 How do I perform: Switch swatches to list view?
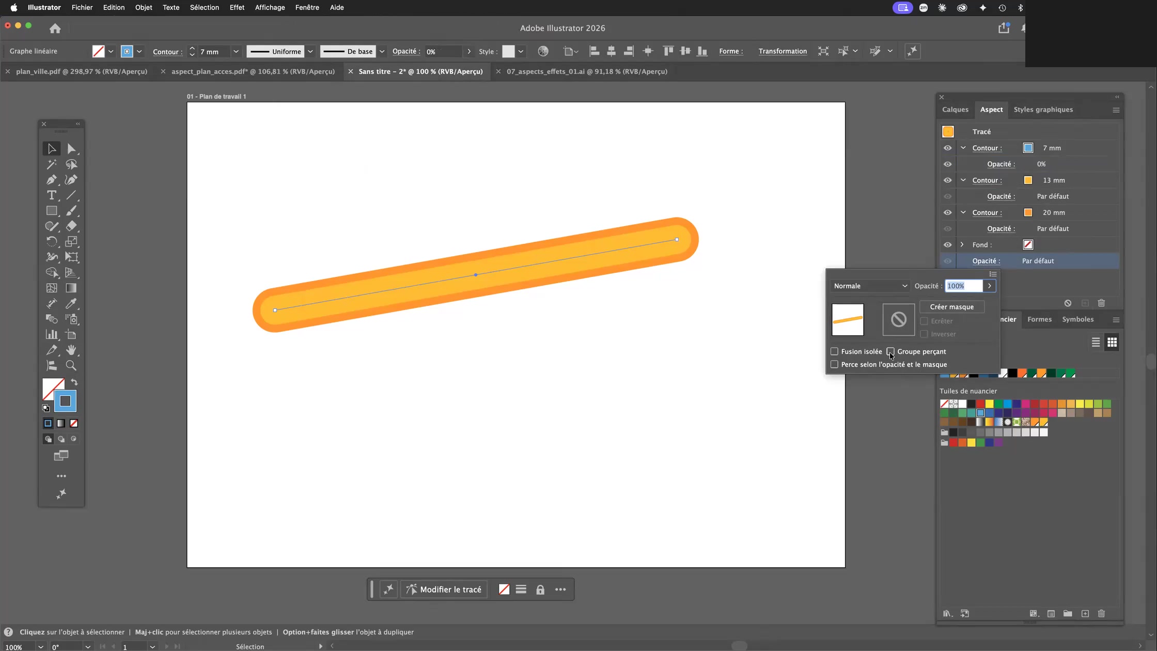pyautogui.click(x=1096, y=343)
